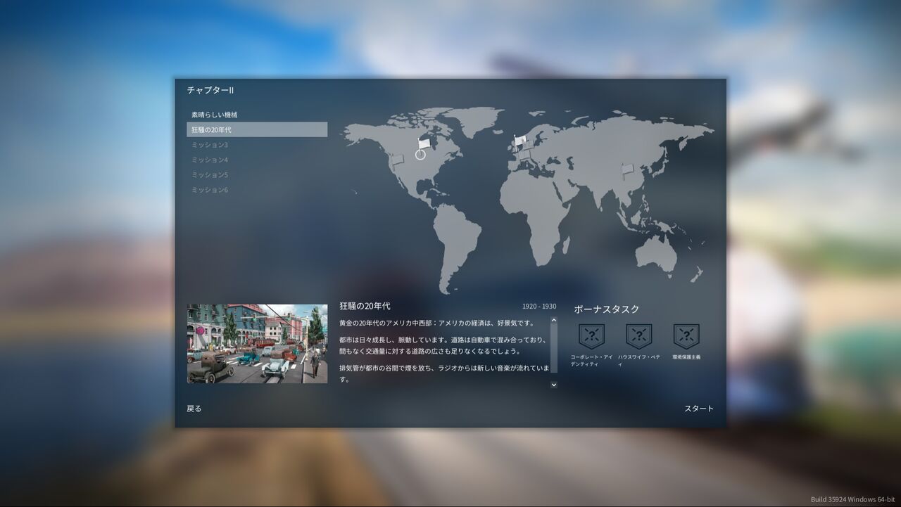Click the ボーナスタスク heading

[x=607, y=309]
